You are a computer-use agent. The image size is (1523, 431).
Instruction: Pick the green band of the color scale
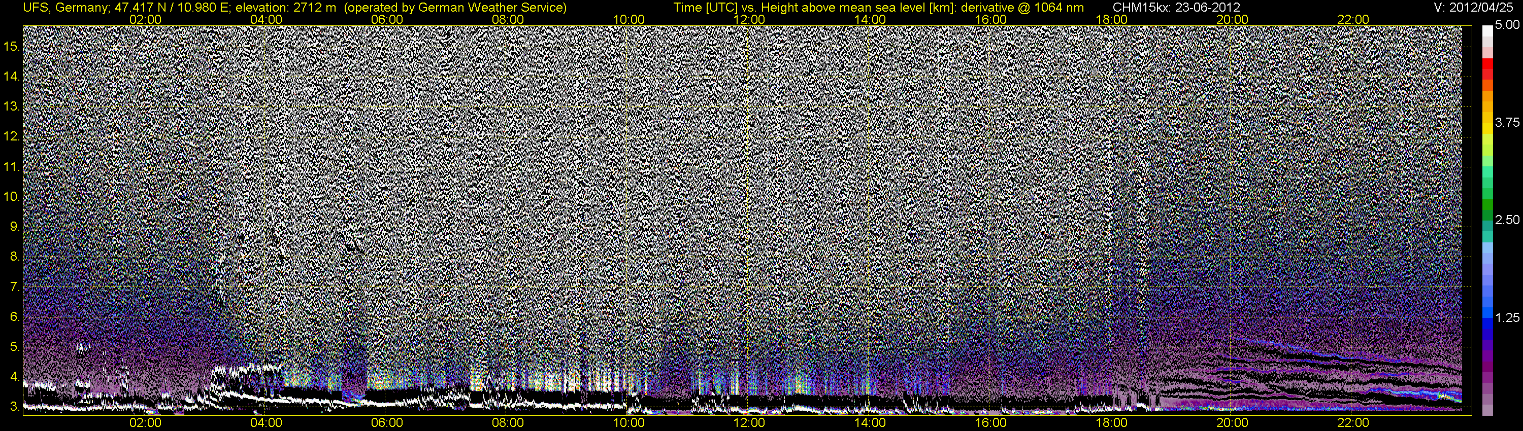click(1487, 204)
